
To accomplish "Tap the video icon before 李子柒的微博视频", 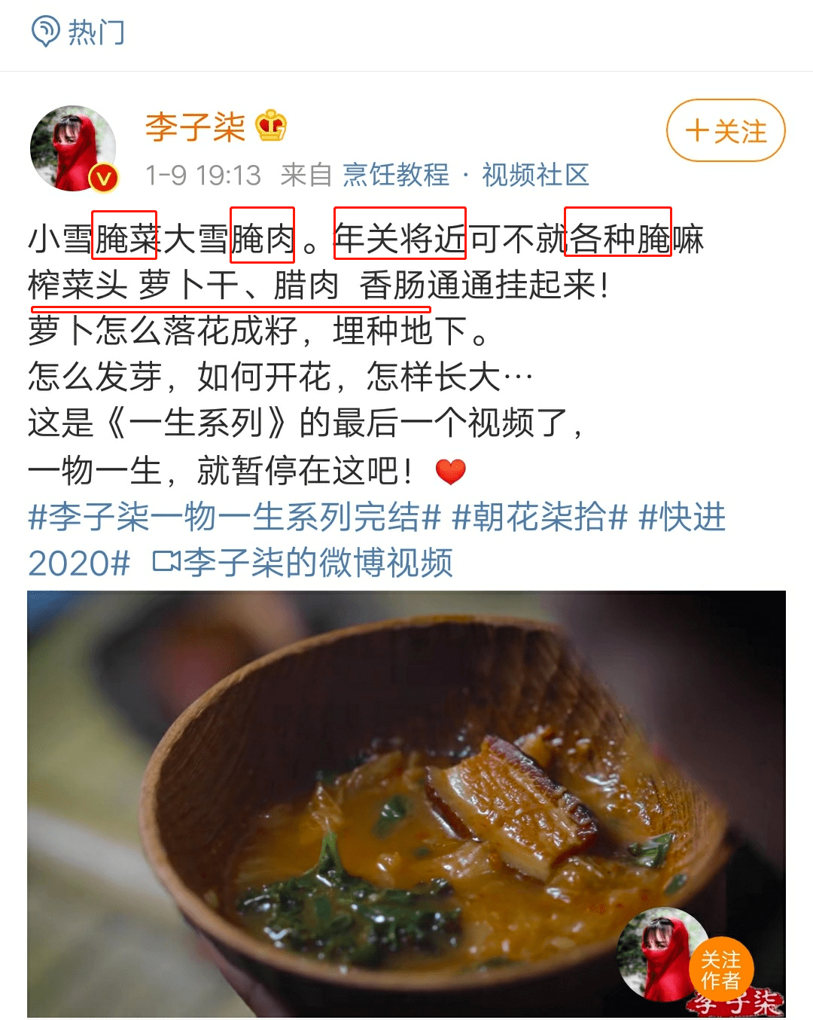I will tap(166, 562).
